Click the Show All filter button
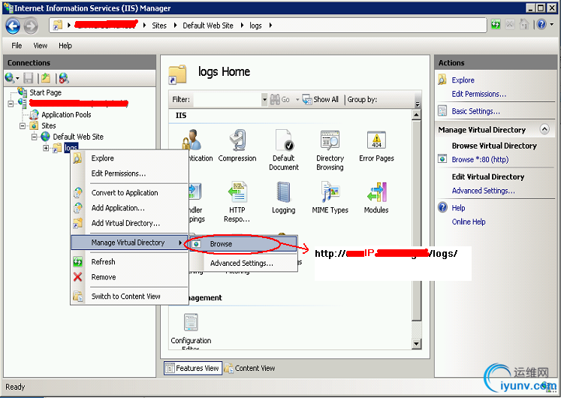The image size is (561, 398). coord(320,99)
